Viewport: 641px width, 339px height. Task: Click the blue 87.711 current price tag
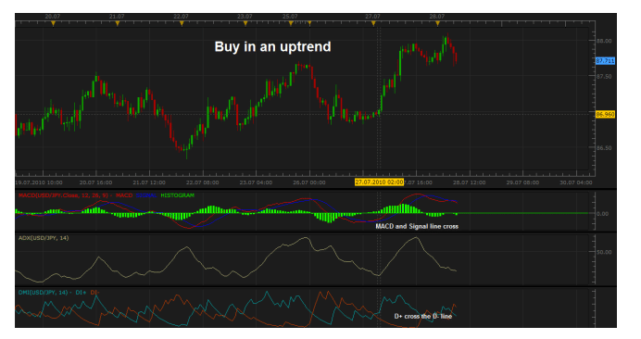pos(605,61)
